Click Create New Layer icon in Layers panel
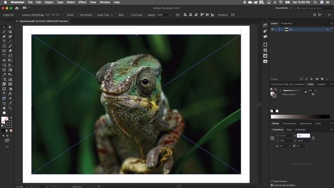Image resolution: width=334 pixels, height=188 pixels. tap(322, 79)
